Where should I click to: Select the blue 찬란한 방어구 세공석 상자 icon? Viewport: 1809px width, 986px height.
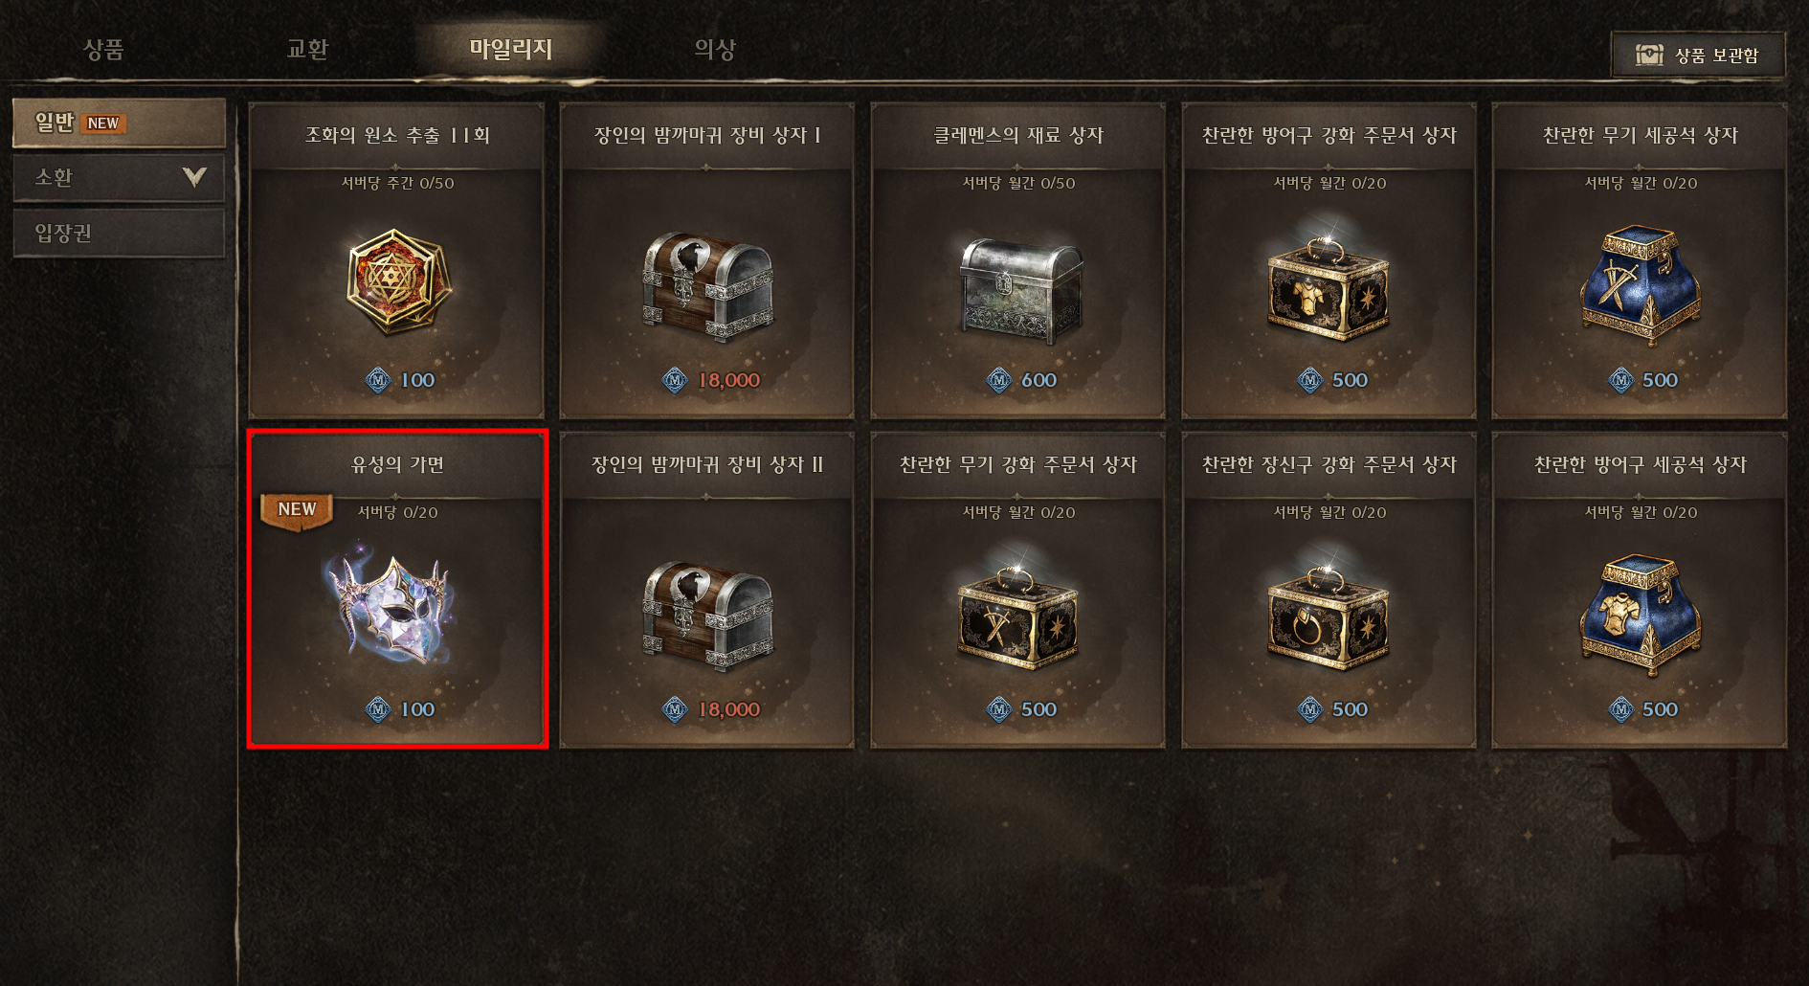tap(1640, 614)
